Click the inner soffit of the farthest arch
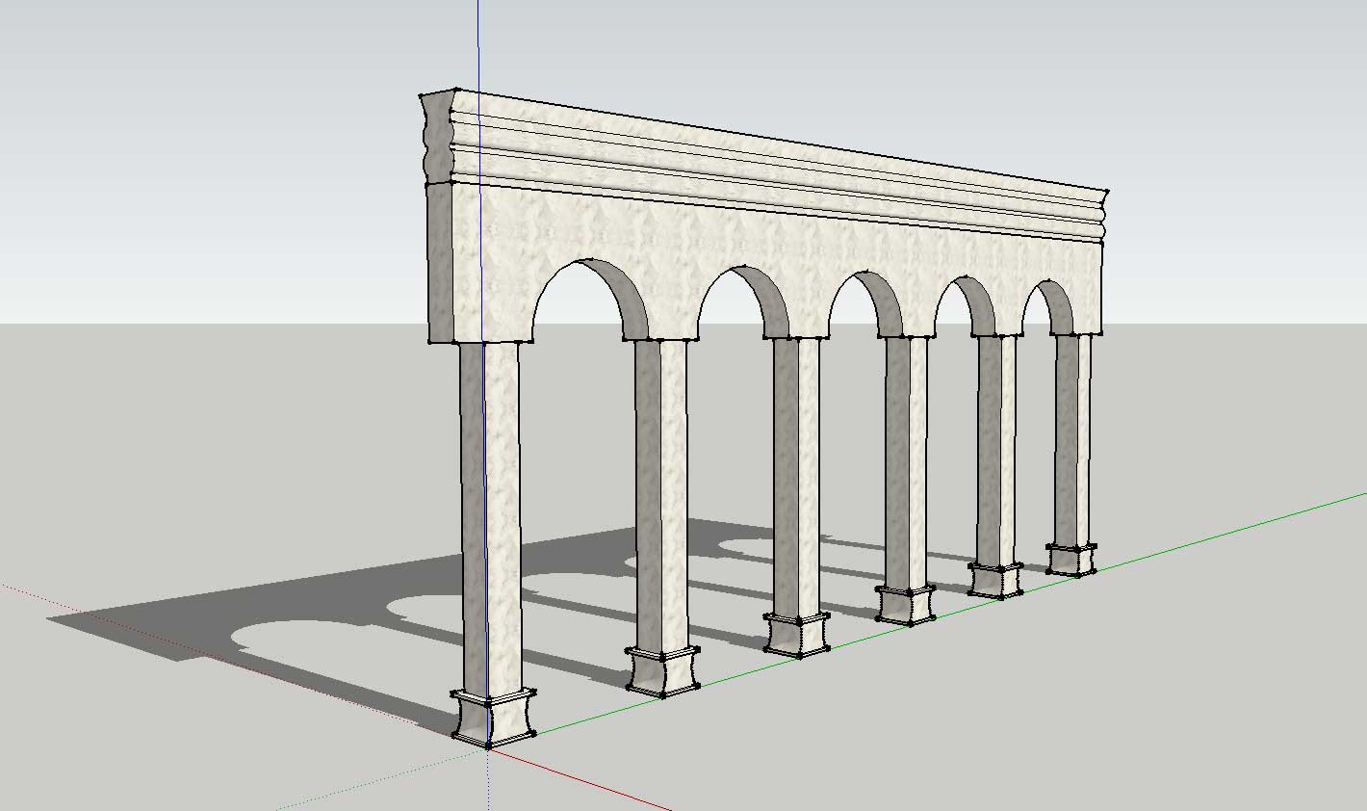The height and width of the screenshot is (811, 1367). click(1063, 305)
